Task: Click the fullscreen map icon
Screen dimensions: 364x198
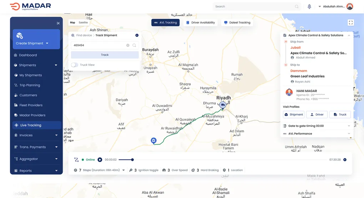Action: click(350, 22)
